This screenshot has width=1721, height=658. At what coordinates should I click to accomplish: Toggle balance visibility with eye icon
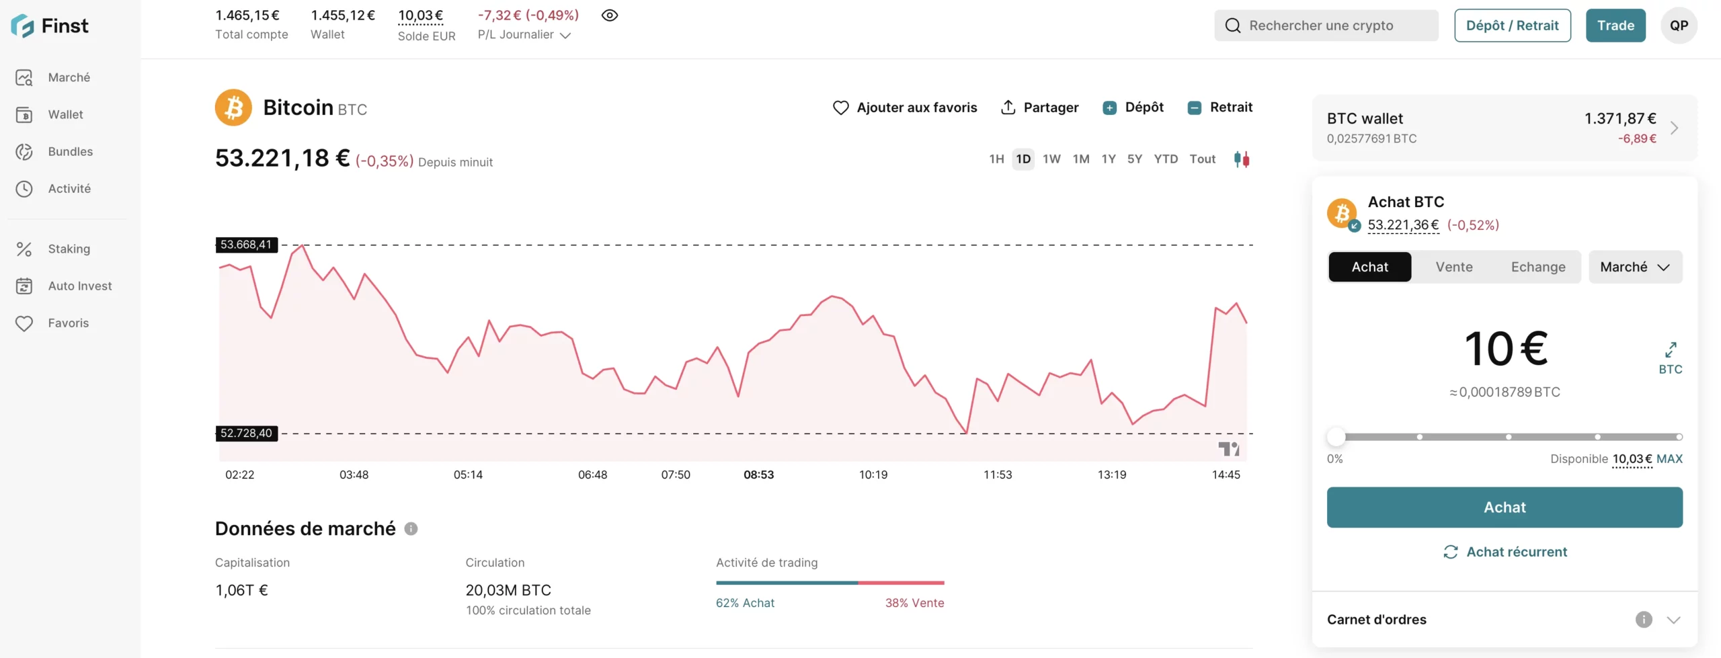[610, 15]
